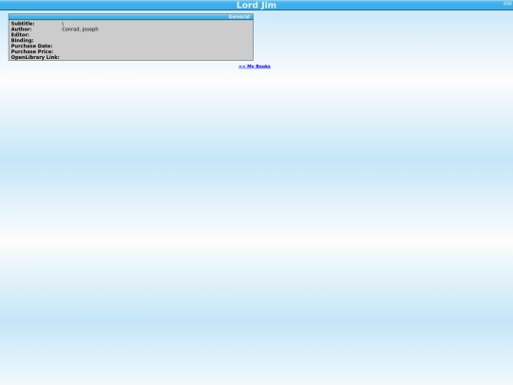The image size is (513, 385).
Task: Click the 'Purchase Price:' label
Action: (x=32, y=51)
